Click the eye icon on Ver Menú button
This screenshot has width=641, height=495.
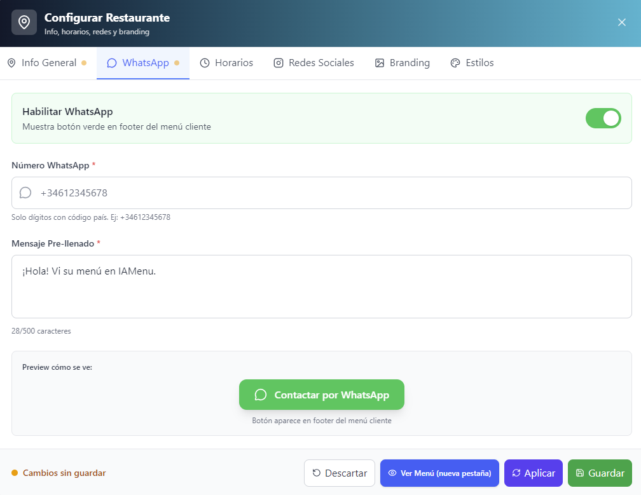pos(392,473)
